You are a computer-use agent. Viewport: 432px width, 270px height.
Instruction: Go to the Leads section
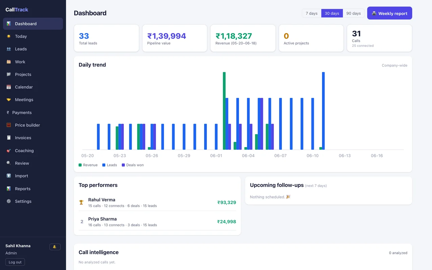[x=33, y=49]
